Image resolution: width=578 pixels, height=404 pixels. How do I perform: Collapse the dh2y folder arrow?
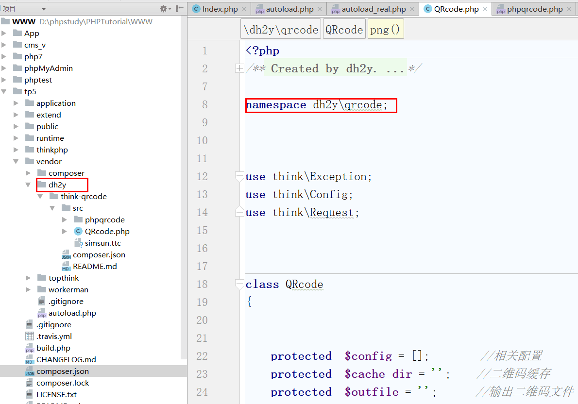28,185
